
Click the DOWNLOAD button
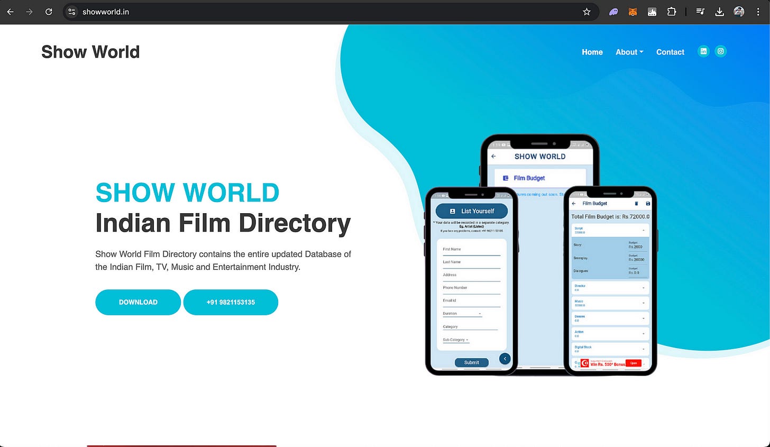tap(138, 302)
